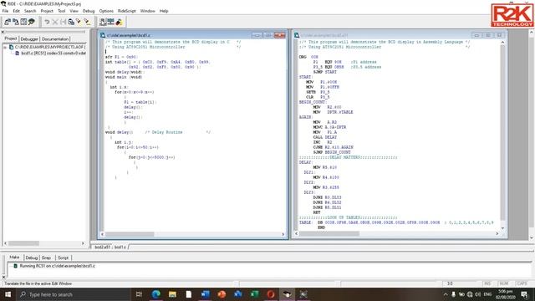Switch to the Debugger tab in left panel
This screenshot has width=535, height=301.
click(29, 39)
